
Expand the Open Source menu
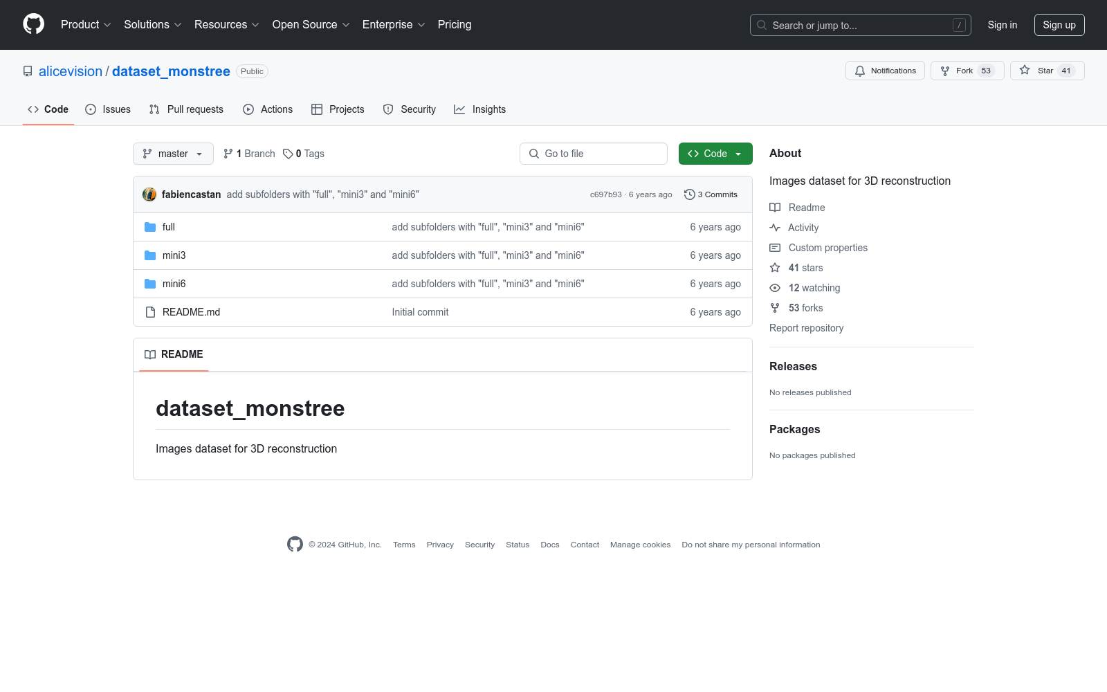tap(311, 25)
